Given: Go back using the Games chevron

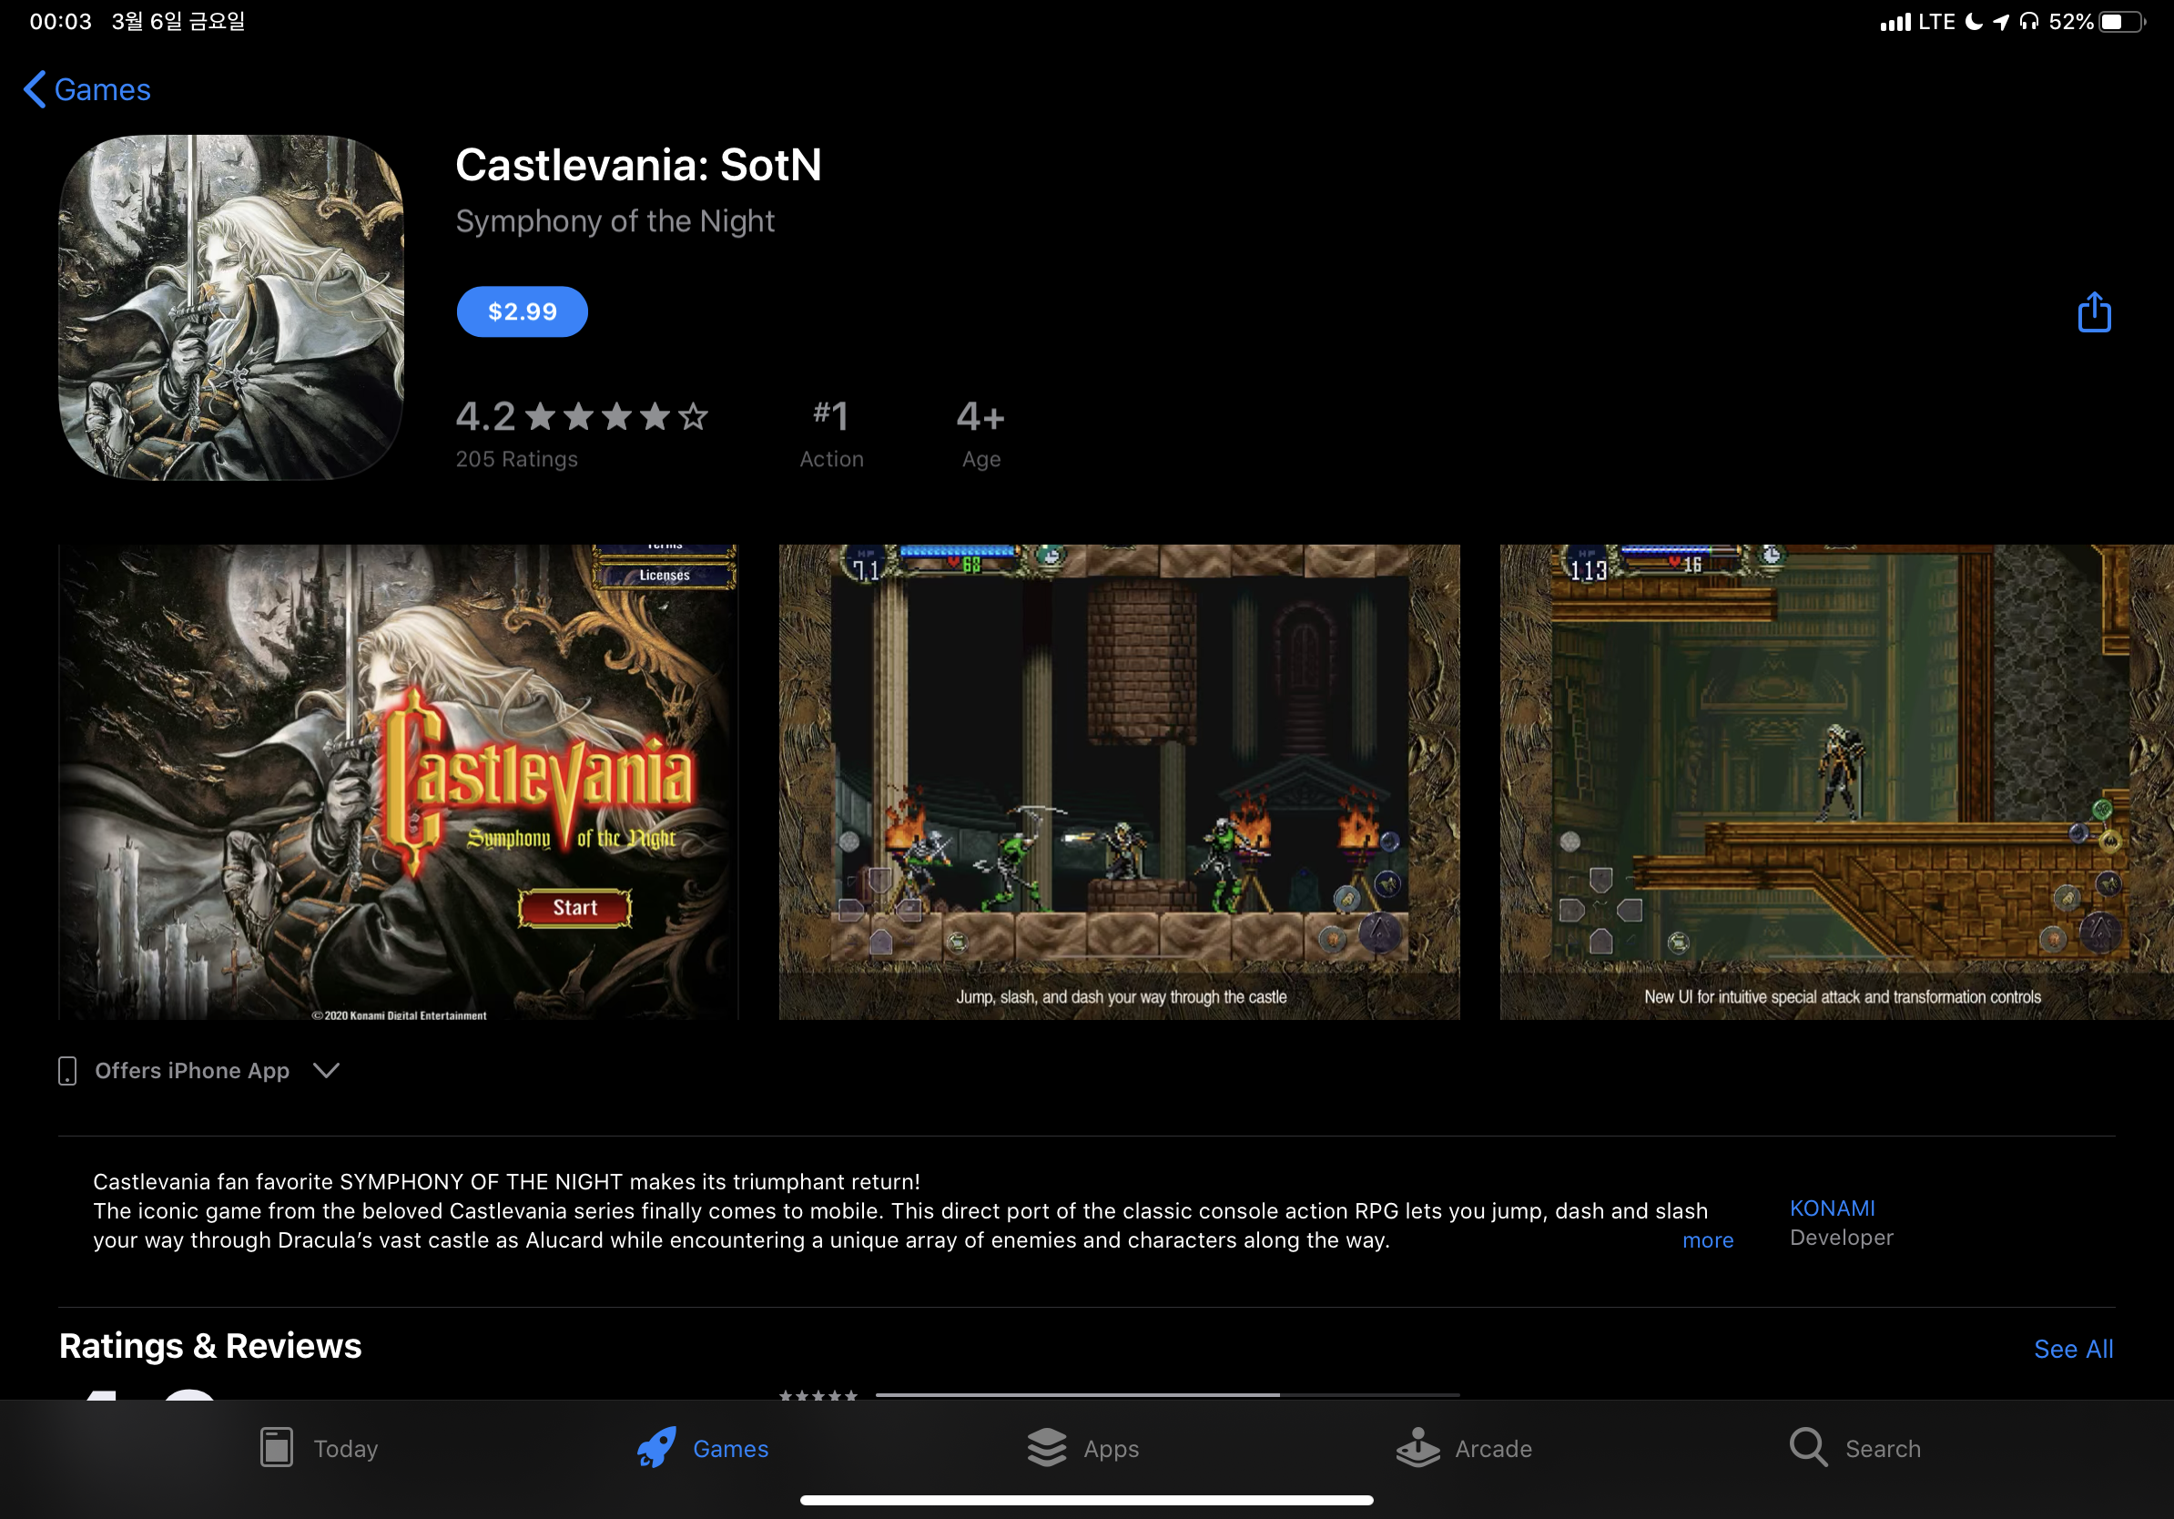Looking at the screenshot, I should 86,90.
